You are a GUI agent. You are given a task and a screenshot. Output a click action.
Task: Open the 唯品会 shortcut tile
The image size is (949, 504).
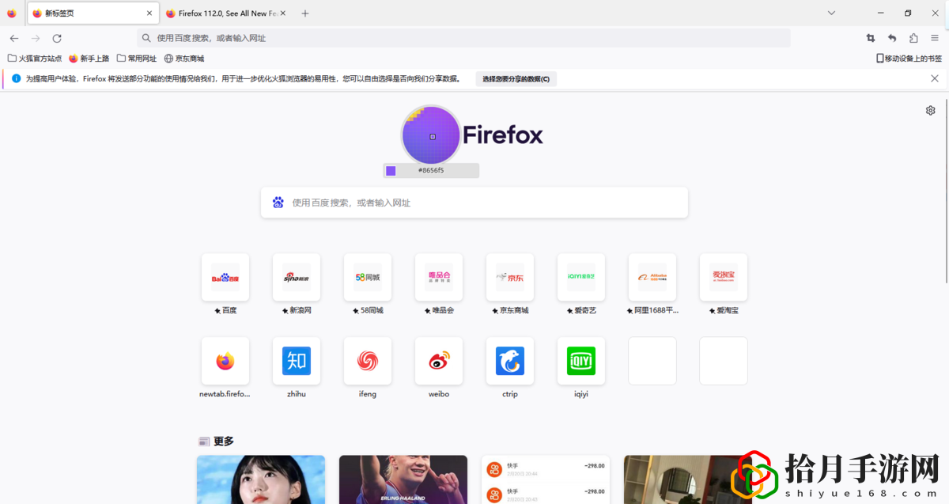click(x=439, y=278)
